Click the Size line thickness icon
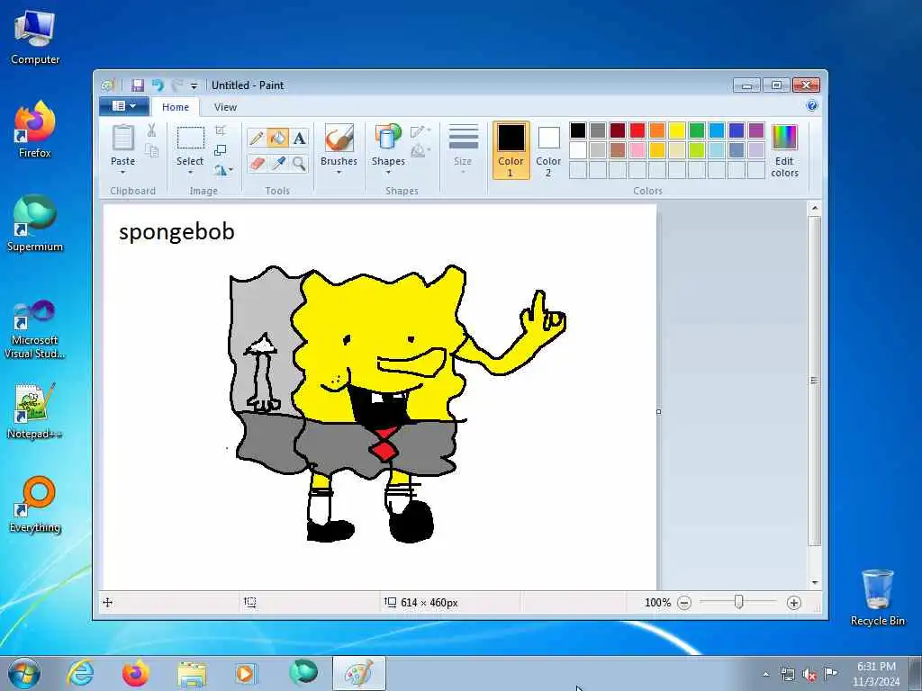This screenshot has width=922, height=691. click(464, 139)
